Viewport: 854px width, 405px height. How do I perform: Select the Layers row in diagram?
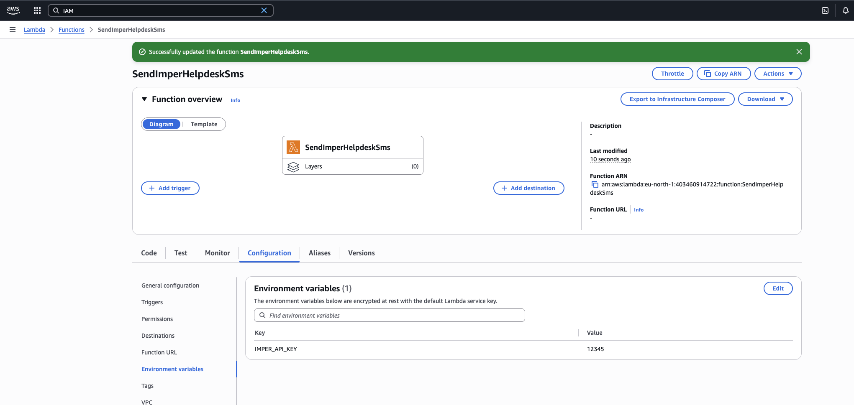tap(353, 166)
